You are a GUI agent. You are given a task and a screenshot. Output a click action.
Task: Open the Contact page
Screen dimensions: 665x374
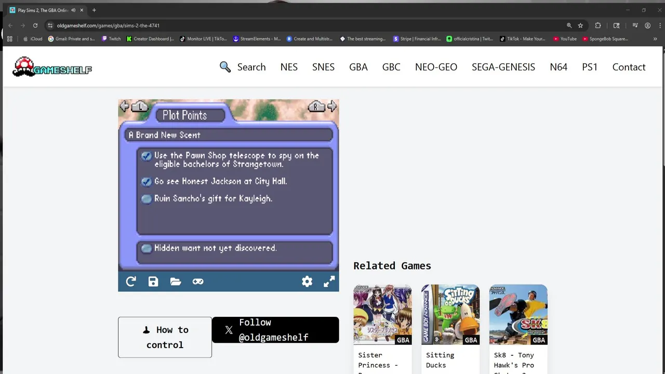point(629,67)
